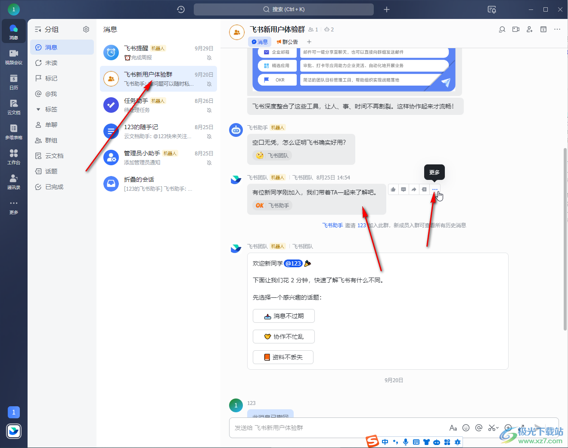This screenshot has width=568, height=448.
Task: Open the Messages section in the left rail
Action: pos(14,32)
